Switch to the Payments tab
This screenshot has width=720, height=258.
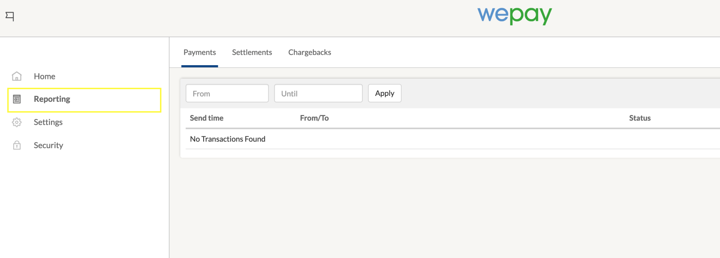(199, 52)
